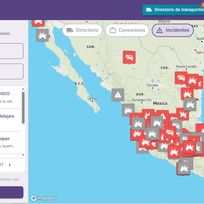Image resolution: width=204 pixels, height=204 pixels.
Task: Select the Incidentes tab
Action: point(173,30)
